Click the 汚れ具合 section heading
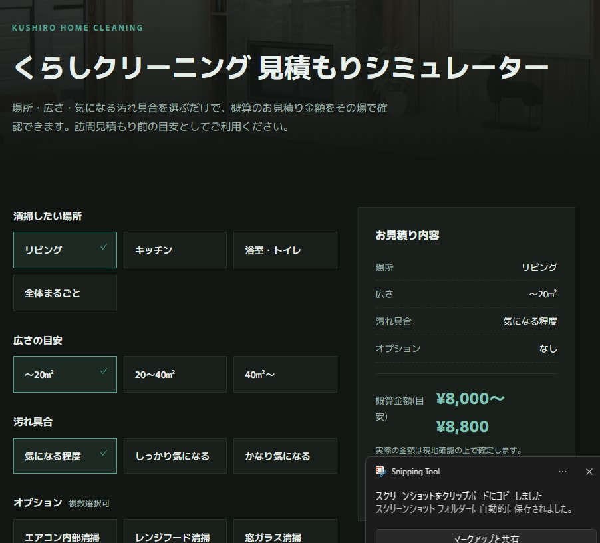The width and height of the screenshot is (600, 543). 33,422
